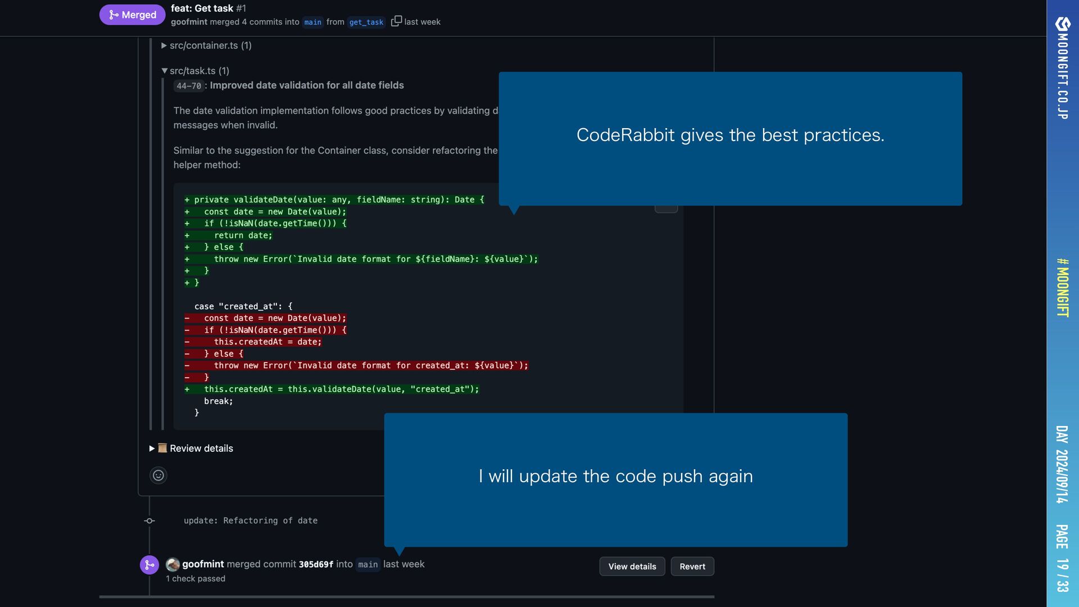This screenshot has width=1079, height=607.
Task: Click the purple Merged status badge
Action: (132, 15)
